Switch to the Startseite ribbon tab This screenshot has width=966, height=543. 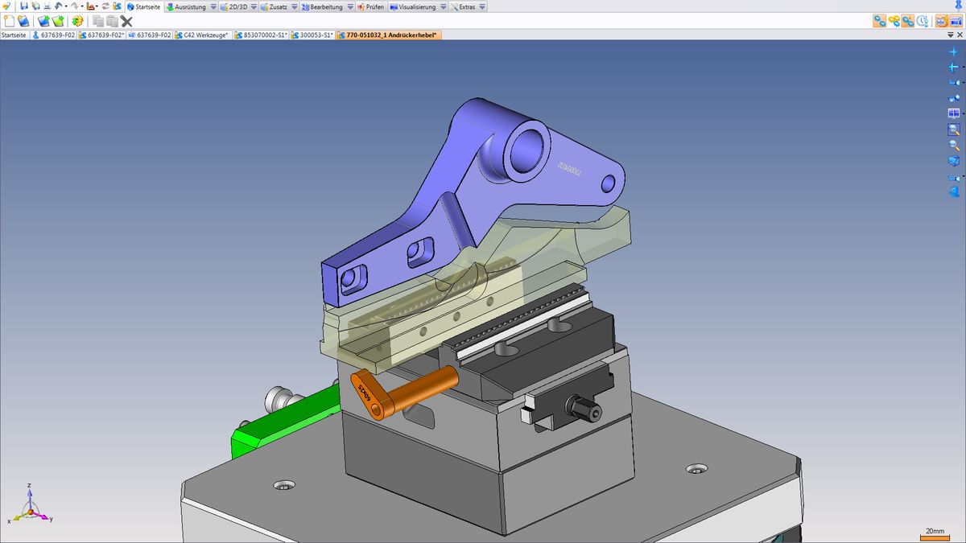pos(144,7)
